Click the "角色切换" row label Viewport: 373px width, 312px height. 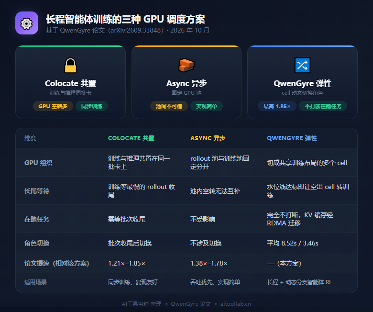coord(37,243)
